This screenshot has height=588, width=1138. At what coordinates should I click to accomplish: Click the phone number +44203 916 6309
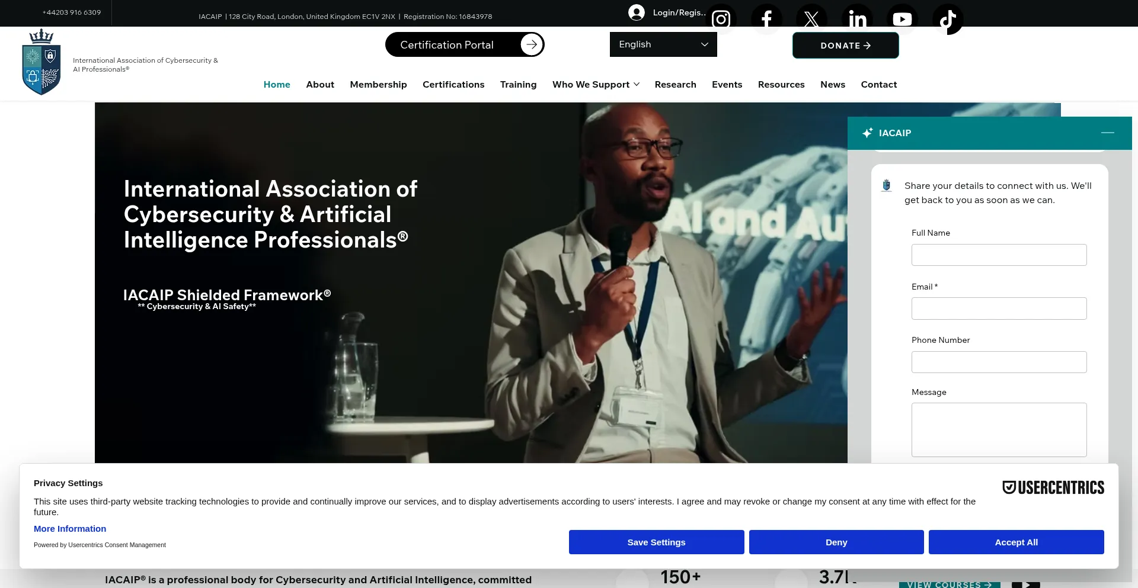click(72, 12)
